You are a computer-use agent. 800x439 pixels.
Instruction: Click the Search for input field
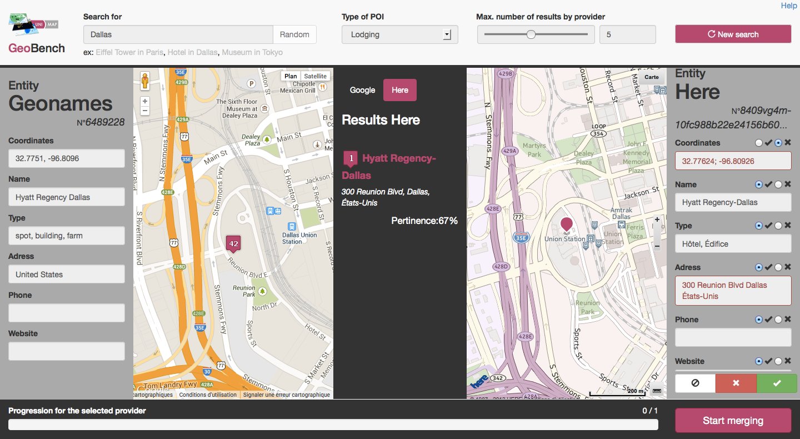pyautogui.click(x=178, y=34)
